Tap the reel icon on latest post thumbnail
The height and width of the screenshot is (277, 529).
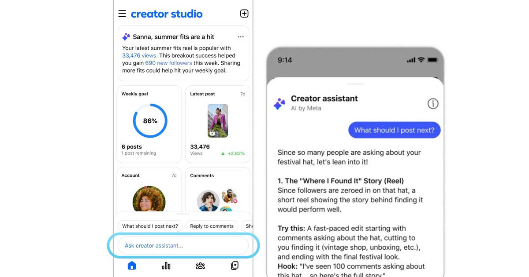pyautogui.click(x=212, y=133)
